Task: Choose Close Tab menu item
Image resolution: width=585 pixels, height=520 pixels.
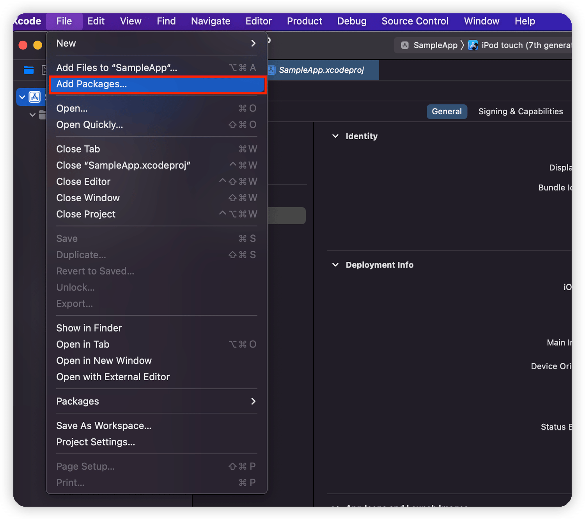Action: click(x=157, y=149)
